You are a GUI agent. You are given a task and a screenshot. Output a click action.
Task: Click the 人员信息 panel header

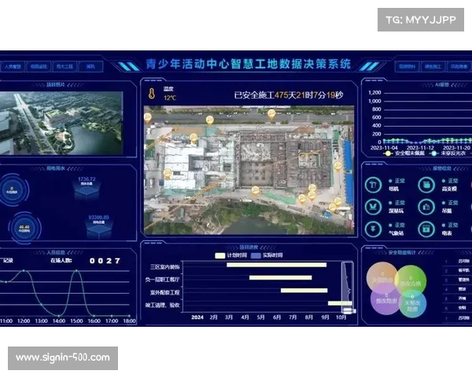click(x=56, y=253)
